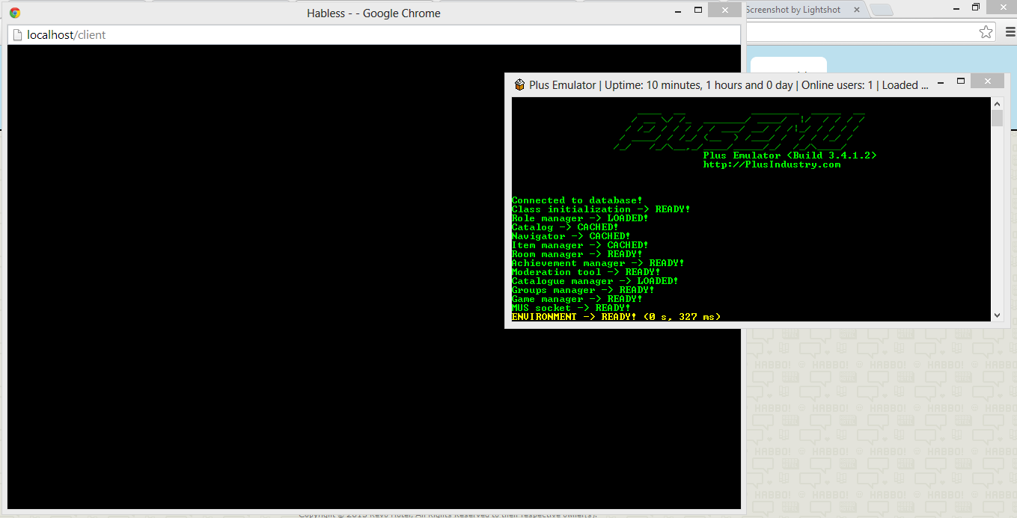Click 'Connected to database!' console line
The image size is (1017, 518).
(577, 200)
